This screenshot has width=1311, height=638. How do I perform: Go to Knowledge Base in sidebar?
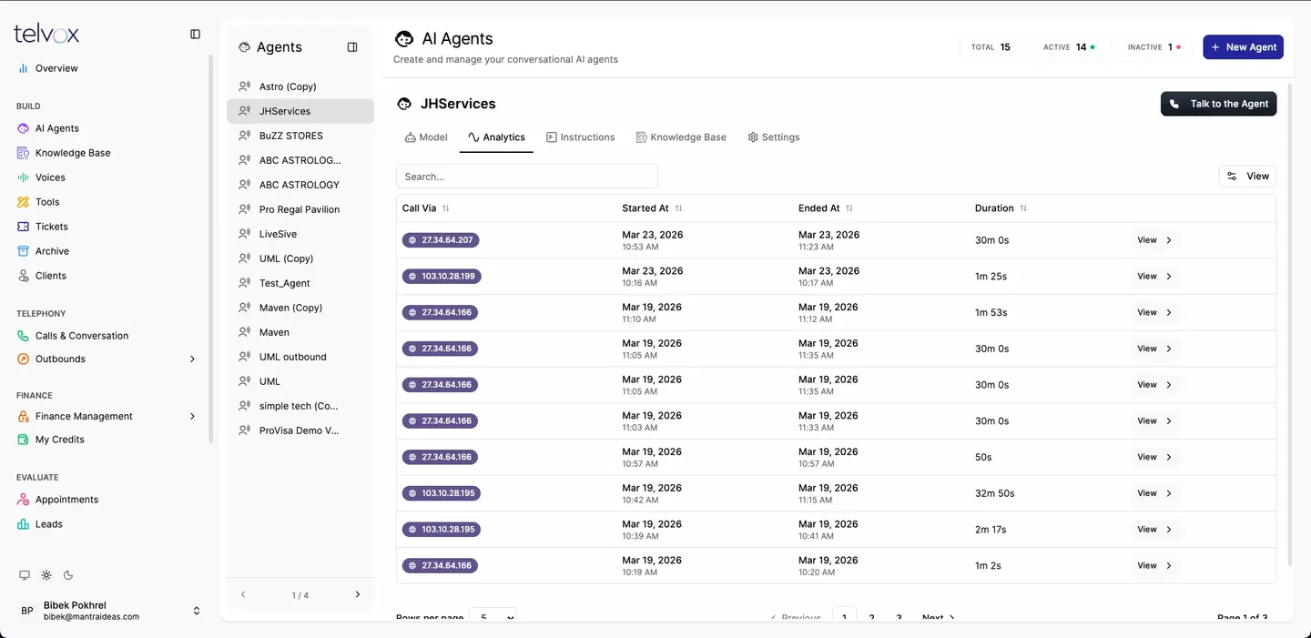(x=73, y=153)
